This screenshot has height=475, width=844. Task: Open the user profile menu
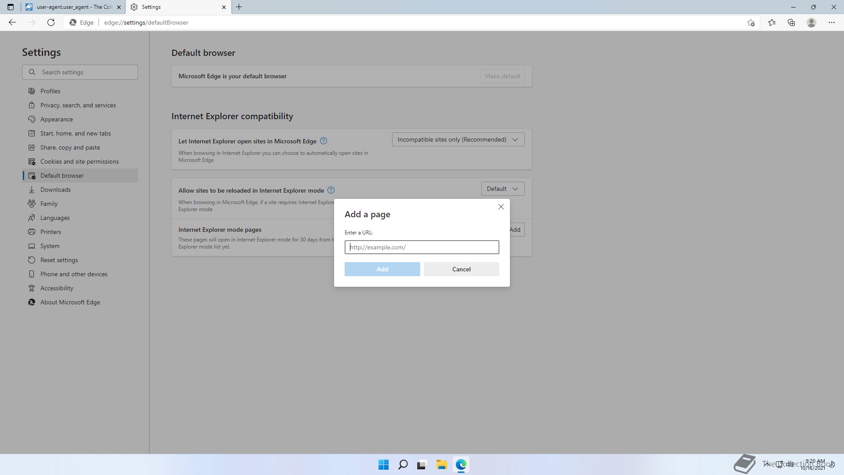coord(811,22)
